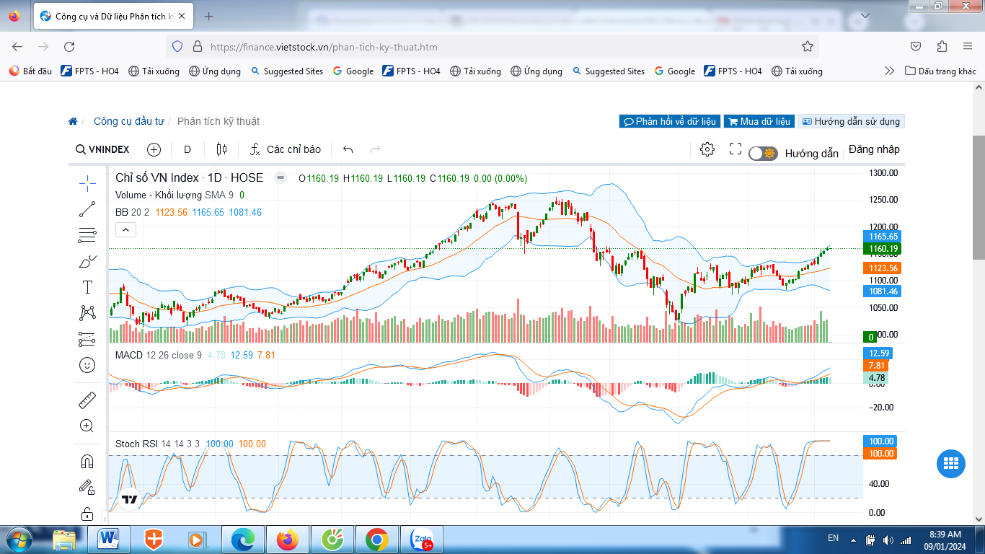
Task: Show hidden system tray icons
Action: pos(854,540)
